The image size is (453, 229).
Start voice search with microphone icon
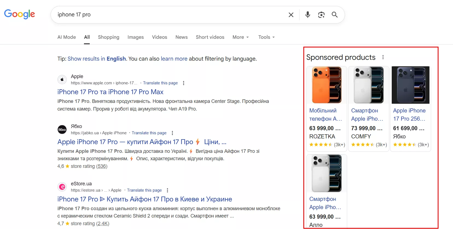(x=308, y=15)
